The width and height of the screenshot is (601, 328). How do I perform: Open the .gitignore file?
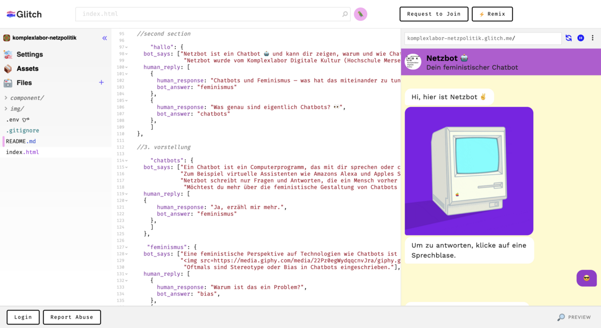23,130
